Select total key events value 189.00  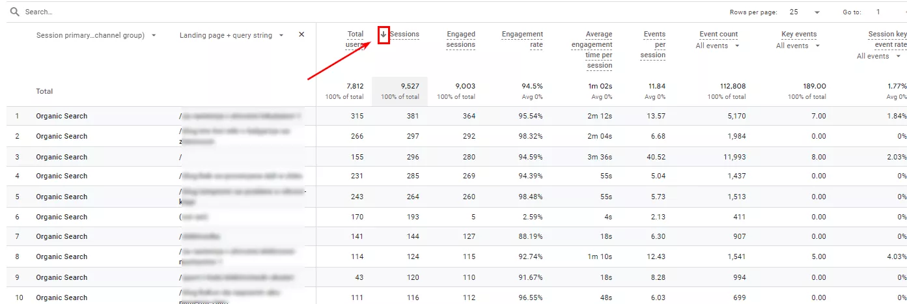(x=814, y=86)
